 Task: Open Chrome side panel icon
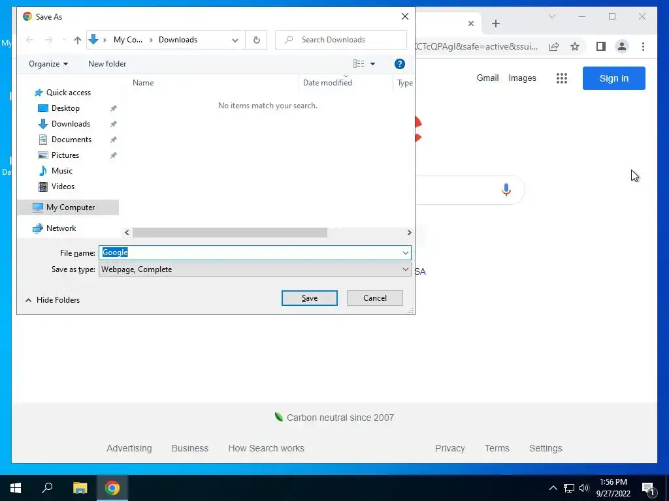[601, 46]
